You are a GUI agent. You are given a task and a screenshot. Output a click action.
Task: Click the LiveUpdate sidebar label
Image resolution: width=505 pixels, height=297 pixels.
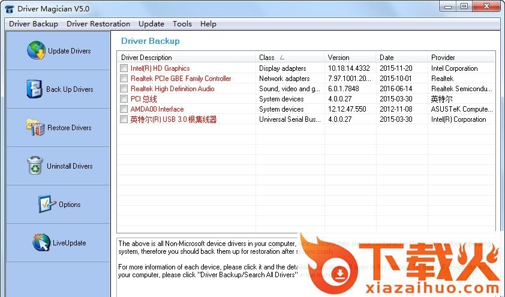click(x=69, y=243)
